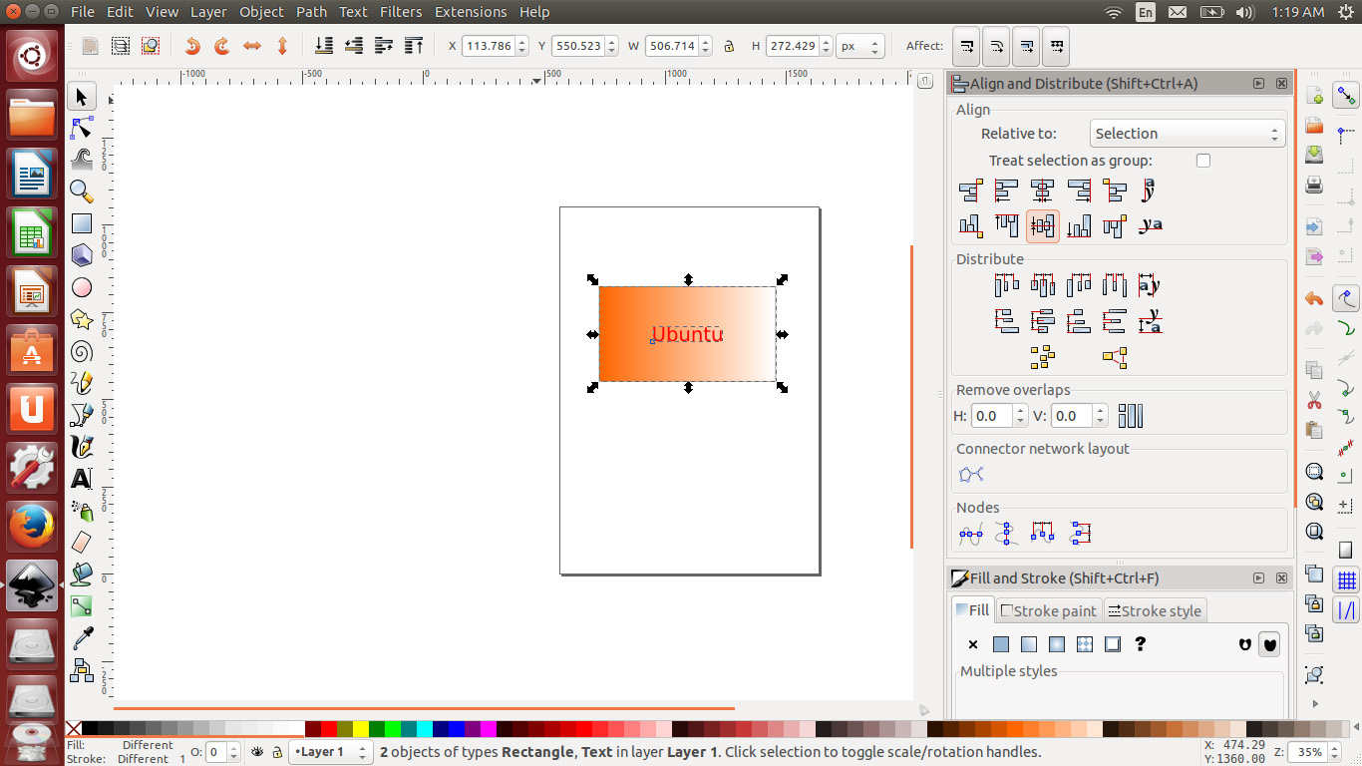Select the Calligraphy tool
This screenshot has width=1362, height=766.
82,446
